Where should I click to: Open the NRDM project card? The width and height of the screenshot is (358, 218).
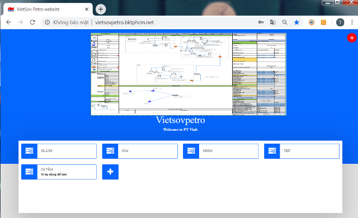coord(221,151)
